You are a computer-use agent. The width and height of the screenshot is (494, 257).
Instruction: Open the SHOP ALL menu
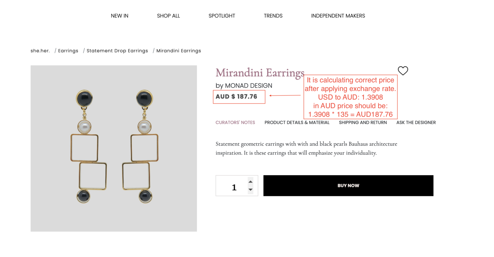(x=168, y=16)
